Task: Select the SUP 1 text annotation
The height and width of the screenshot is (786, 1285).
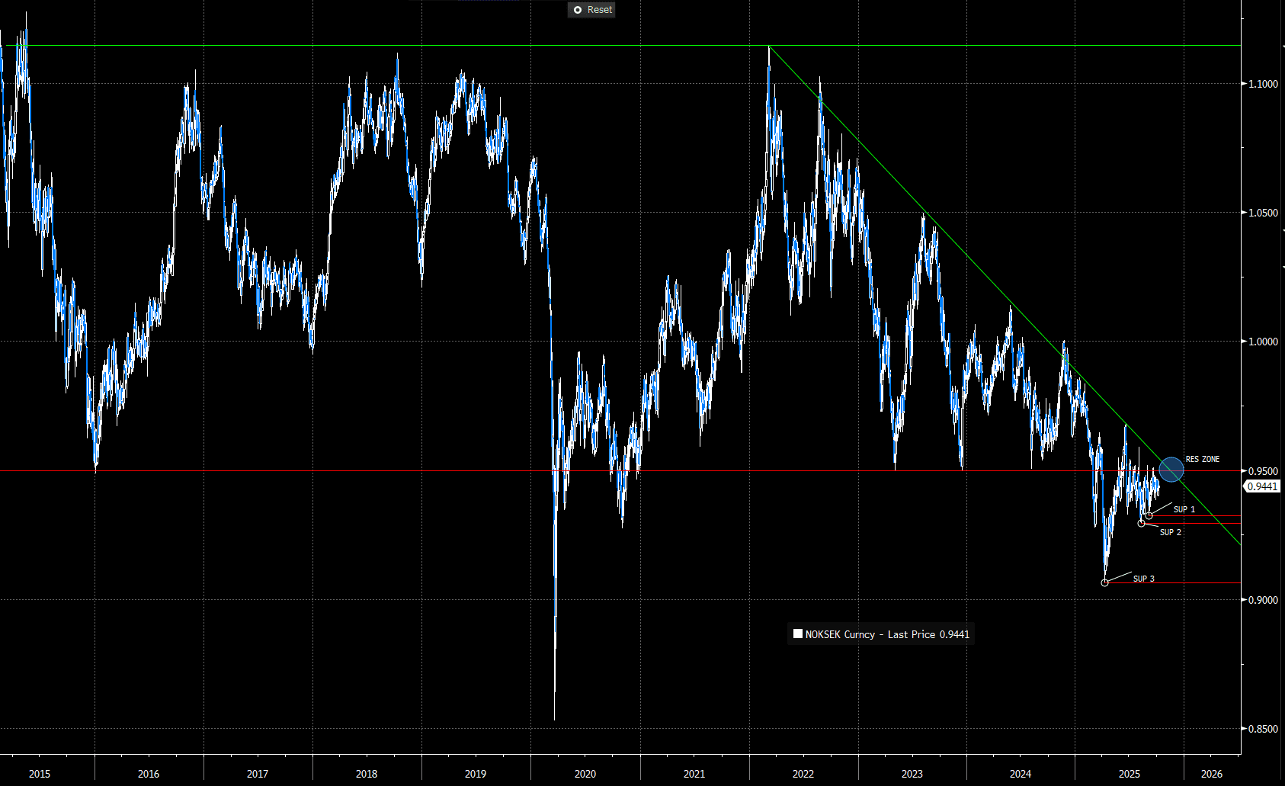Action: 1184,509
